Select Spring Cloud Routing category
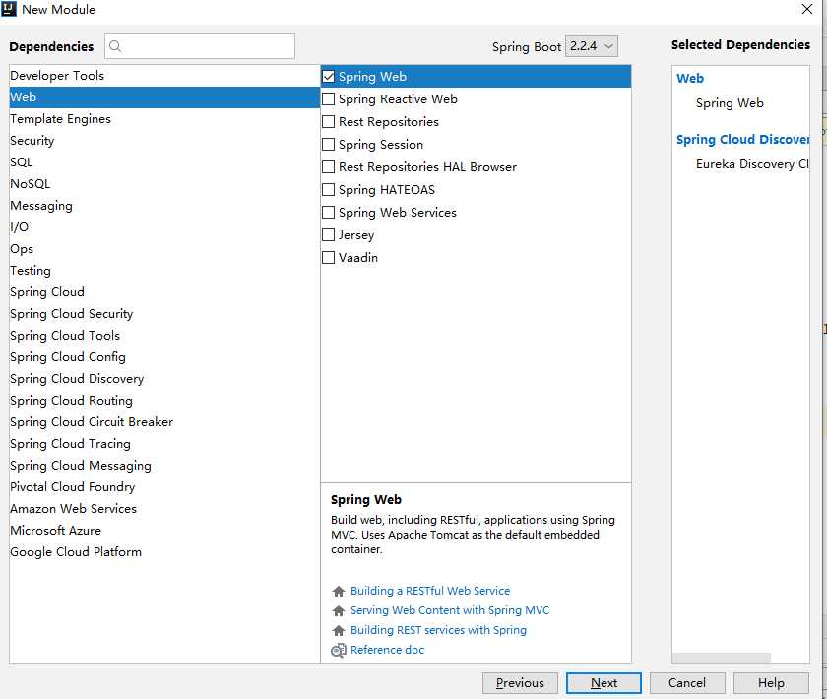Viewport: 827px width, 699px height. [164, 400]
